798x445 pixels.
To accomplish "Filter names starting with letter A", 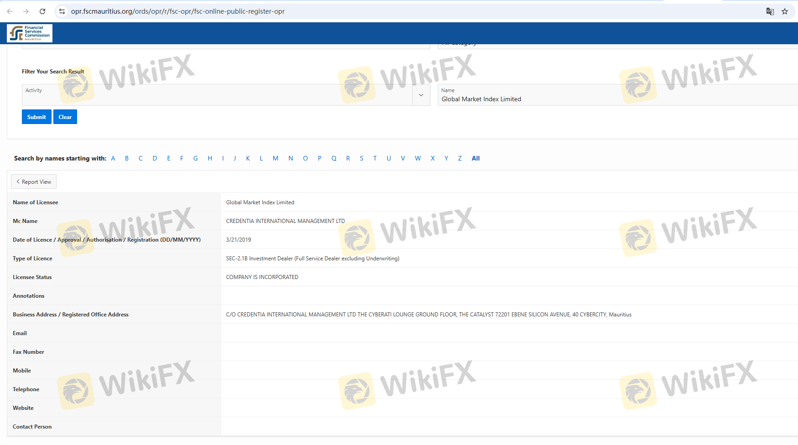I will [x=113, y=158].
